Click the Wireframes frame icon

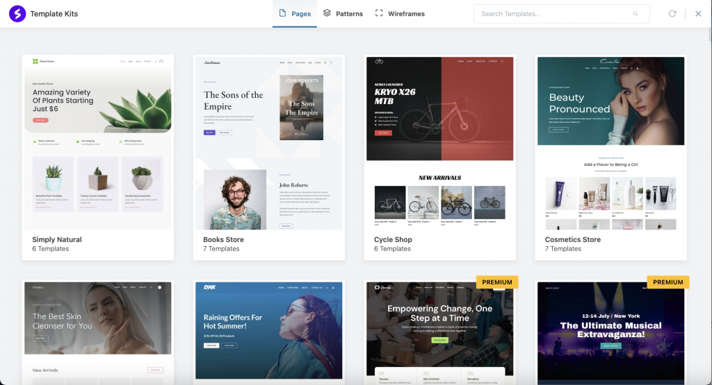tap(379, 13)
